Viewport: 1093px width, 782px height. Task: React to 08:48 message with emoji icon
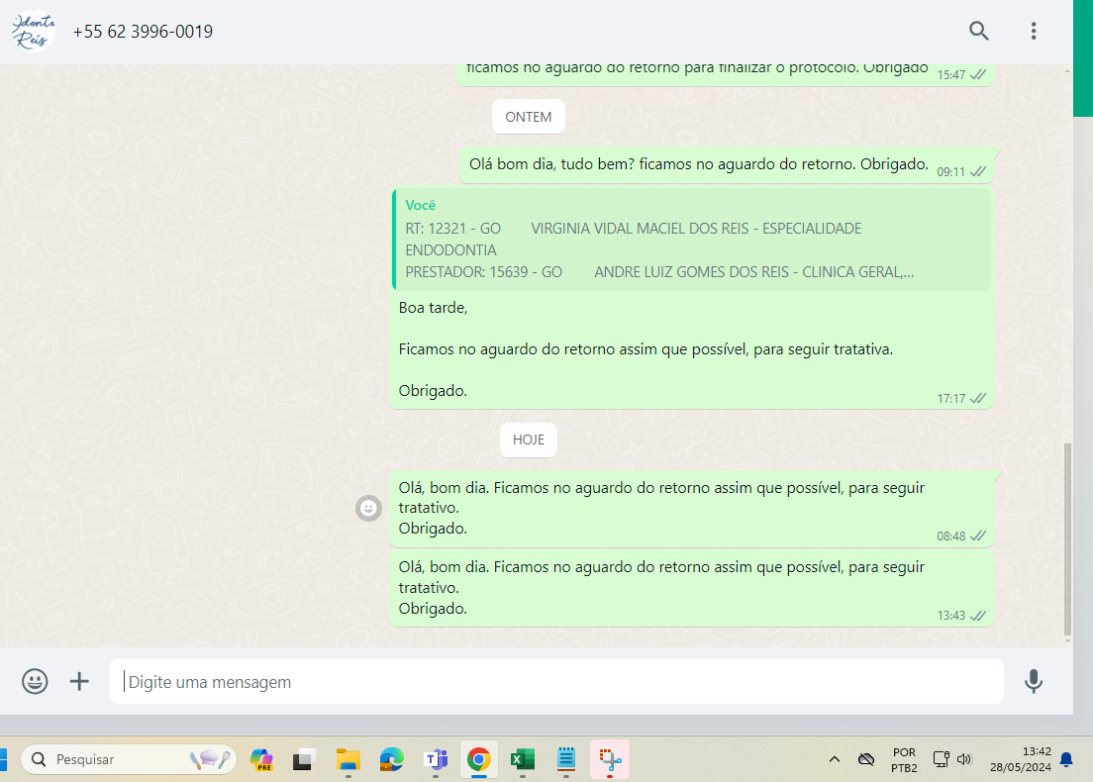[368, 508]
